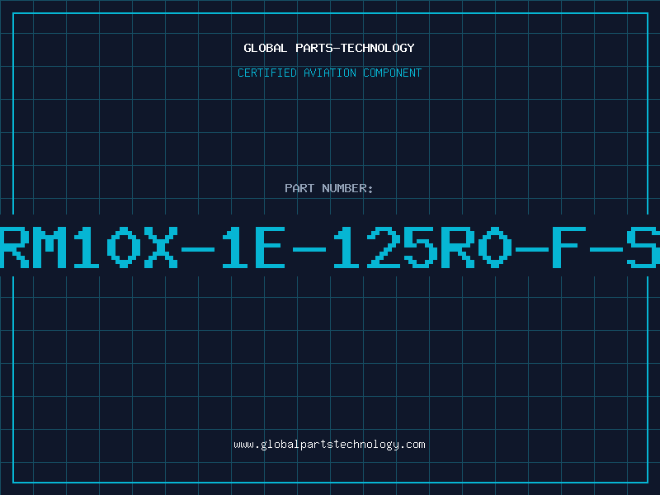
Task: Select the gray word PART in the label
Action: [299, 188]
